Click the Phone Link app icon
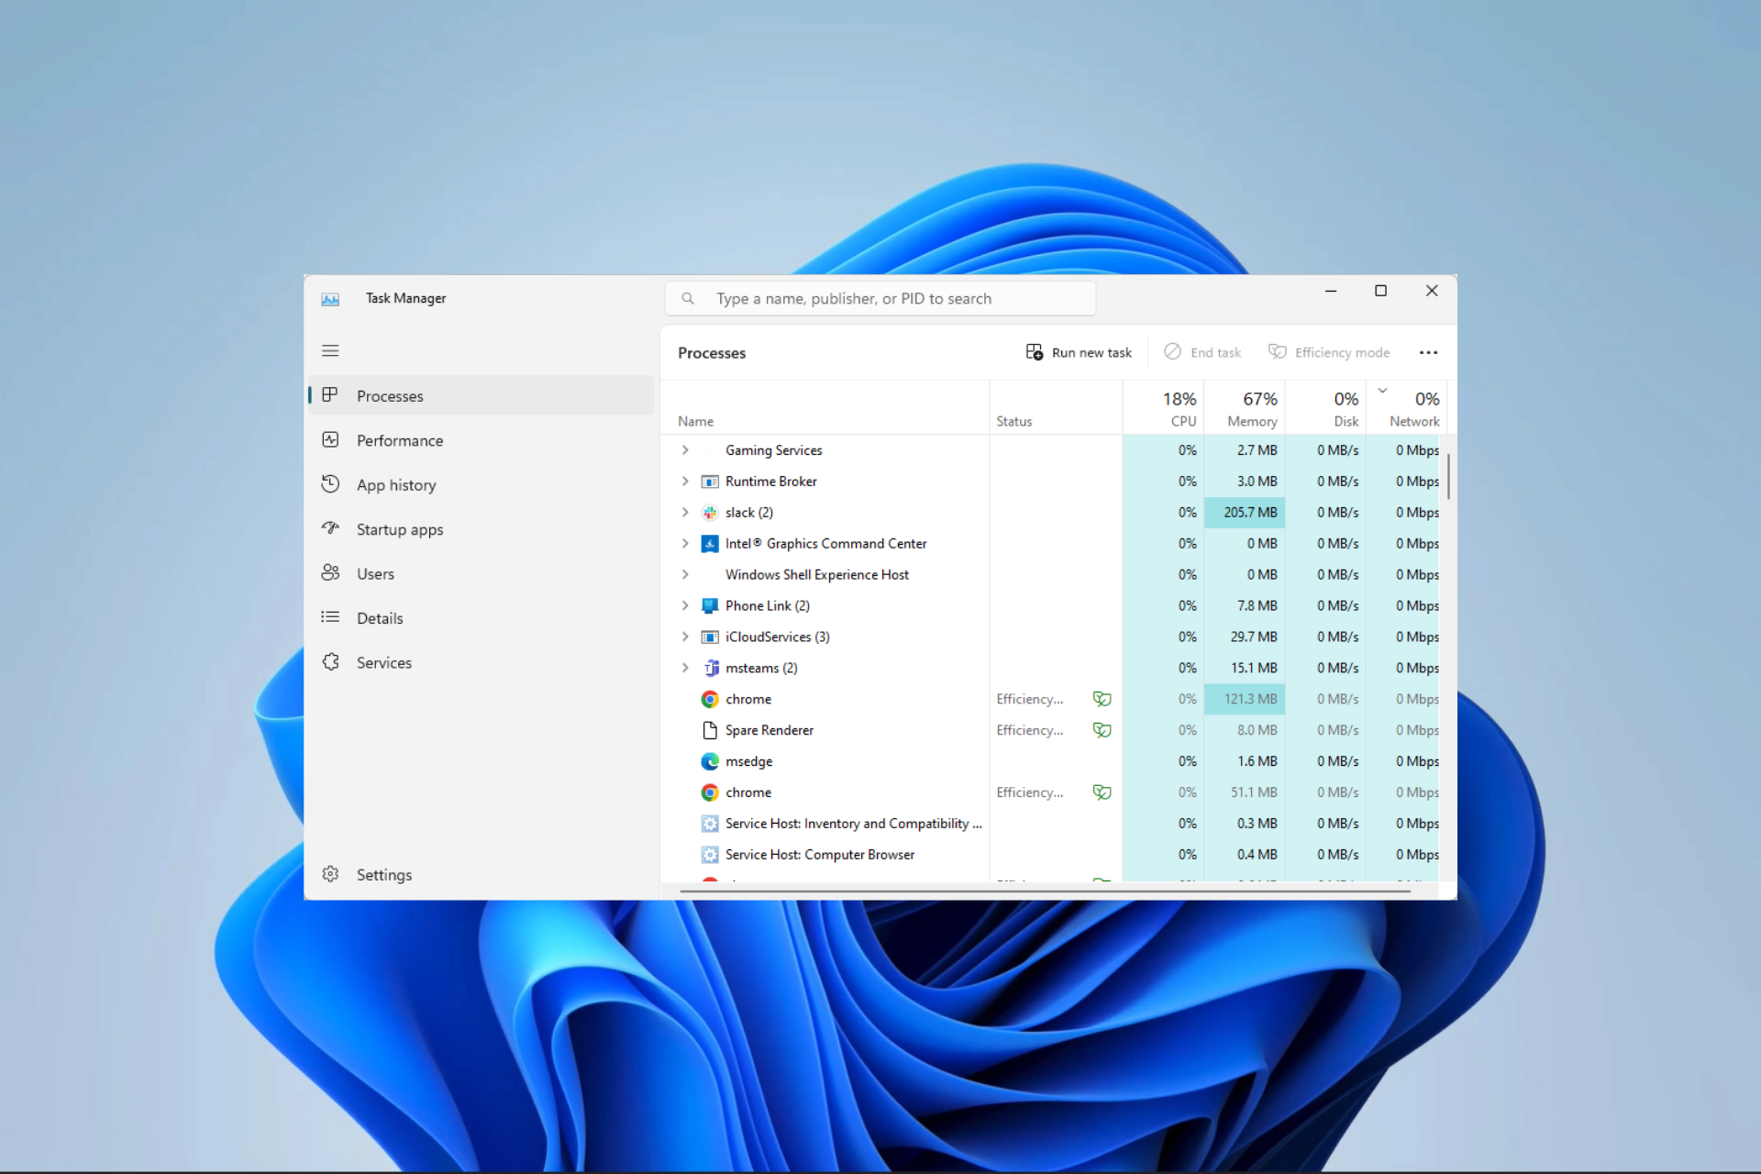The width and height of the screenshot is (1761, 1174). [710, 606]
